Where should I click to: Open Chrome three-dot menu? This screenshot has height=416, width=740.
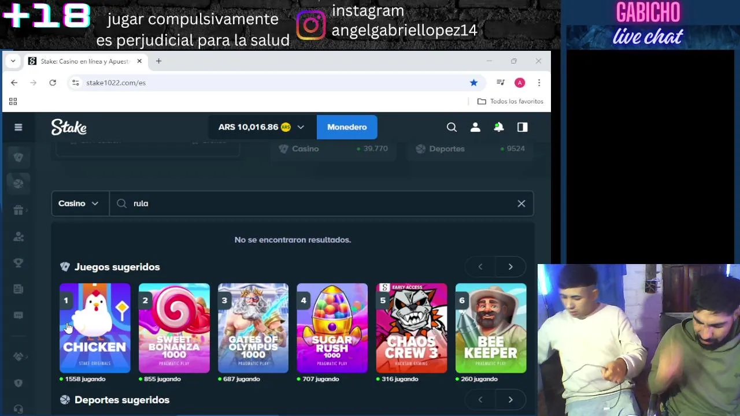click(x=539, y=83)
